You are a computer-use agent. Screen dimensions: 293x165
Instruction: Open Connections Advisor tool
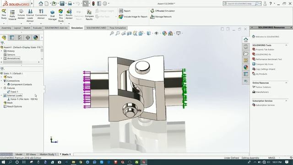click(x=41, y=14)
